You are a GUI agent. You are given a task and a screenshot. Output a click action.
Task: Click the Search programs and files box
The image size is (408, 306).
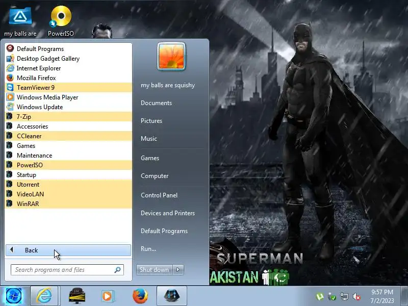[x=67, y=270]
